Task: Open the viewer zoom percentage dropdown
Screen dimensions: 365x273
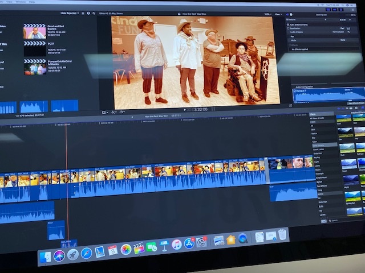Action: point(267,14)
